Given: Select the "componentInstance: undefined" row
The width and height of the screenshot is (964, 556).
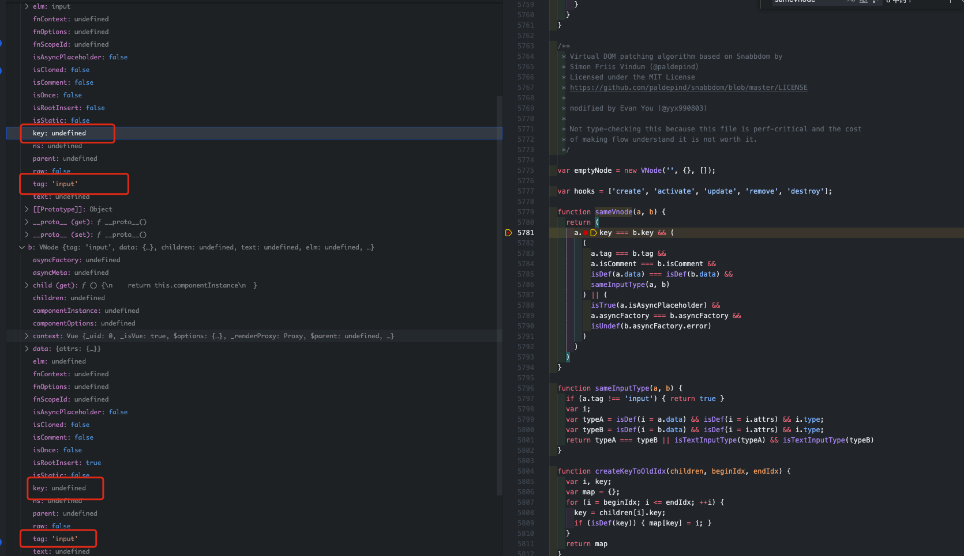Looking at the screenshot, I should pyautogui.click(x=254, y=311).
